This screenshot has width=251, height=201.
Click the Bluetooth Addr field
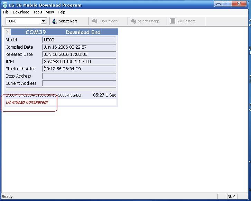click(x=79, y=69)
